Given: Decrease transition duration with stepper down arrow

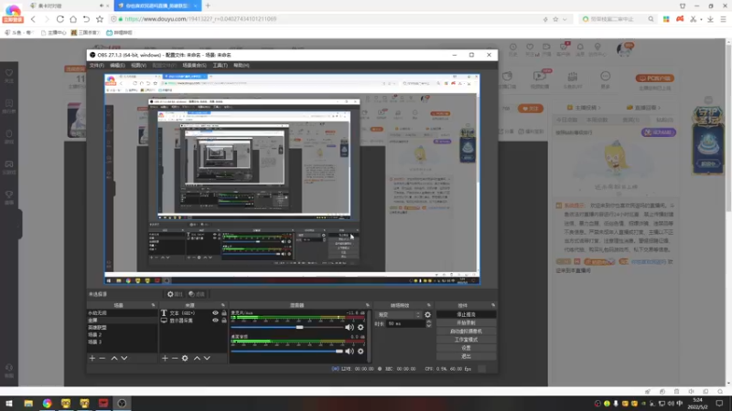Looking at the screenshot, I should 429,326.
